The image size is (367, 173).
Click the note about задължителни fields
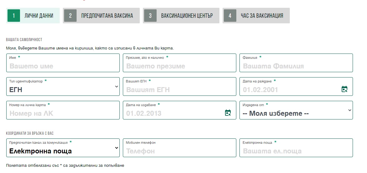tap(65, 166)
